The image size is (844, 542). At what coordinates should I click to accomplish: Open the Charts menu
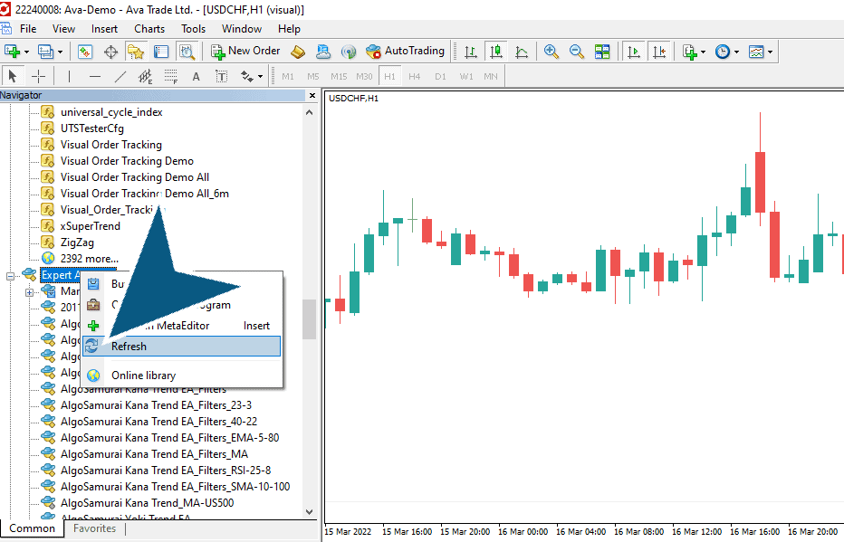tap(149, 28)
